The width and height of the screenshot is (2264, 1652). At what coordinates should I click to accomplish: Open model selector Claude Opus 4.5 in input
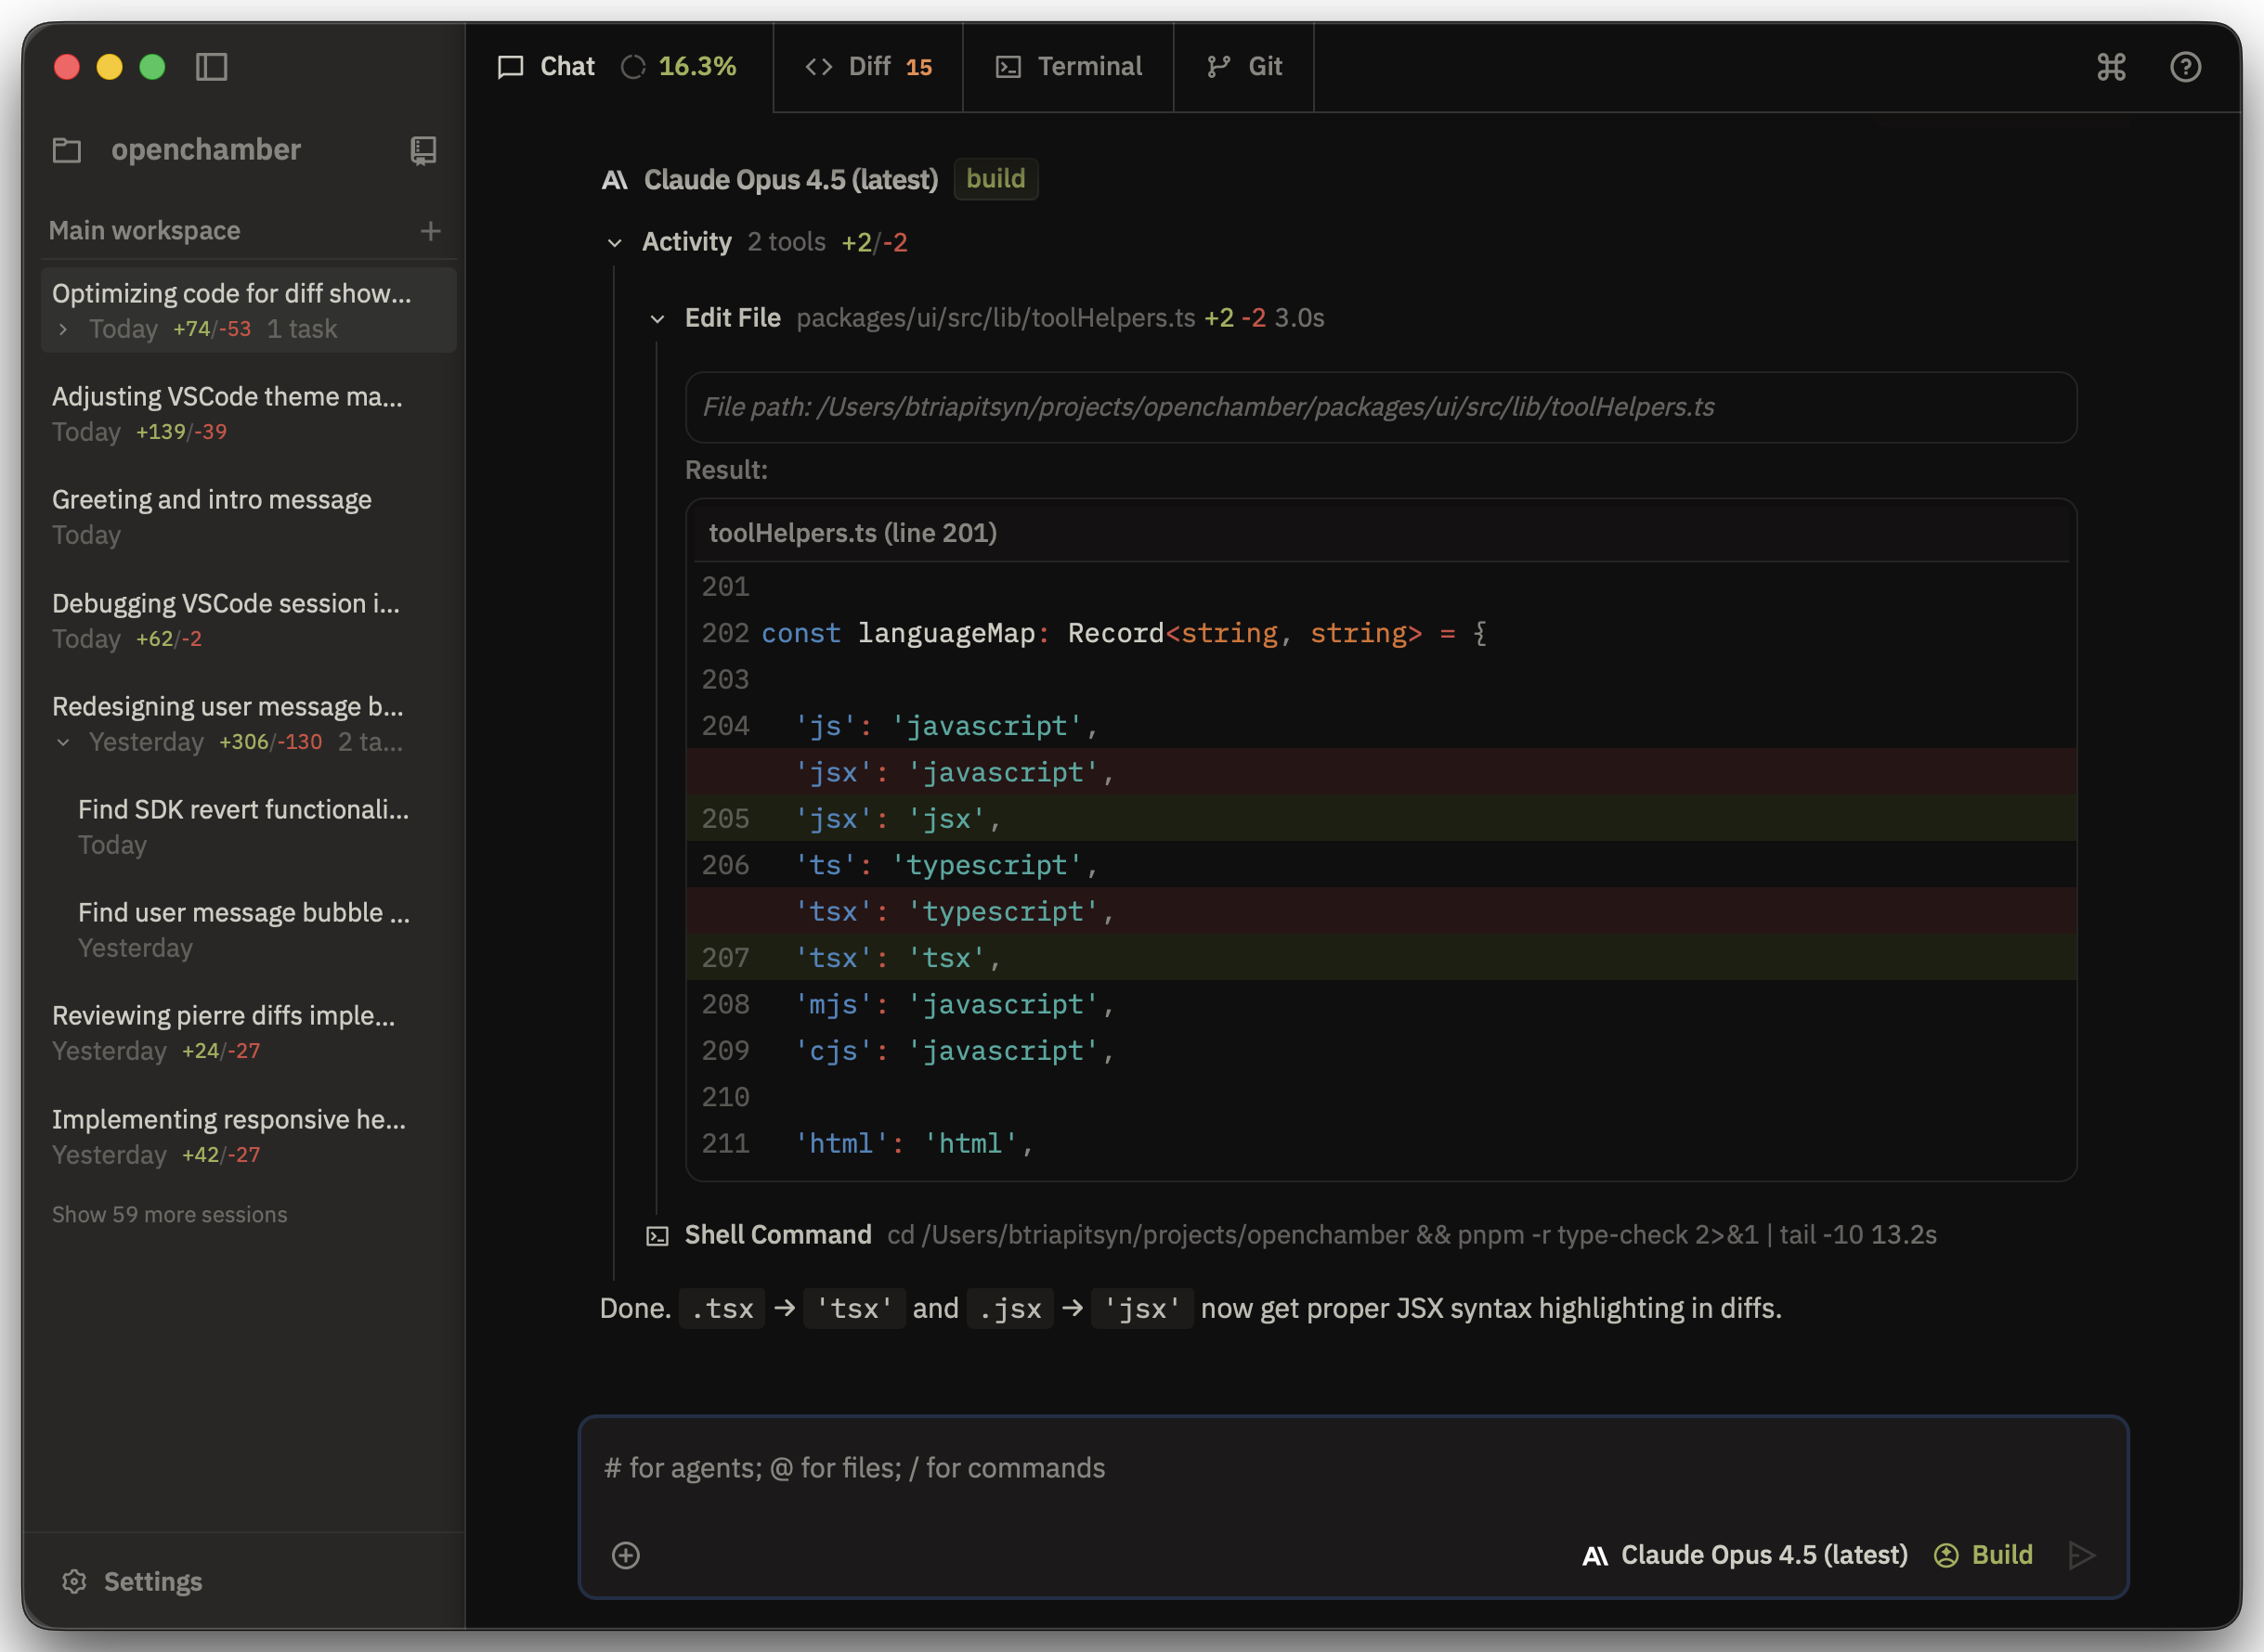[1745, 1555]
